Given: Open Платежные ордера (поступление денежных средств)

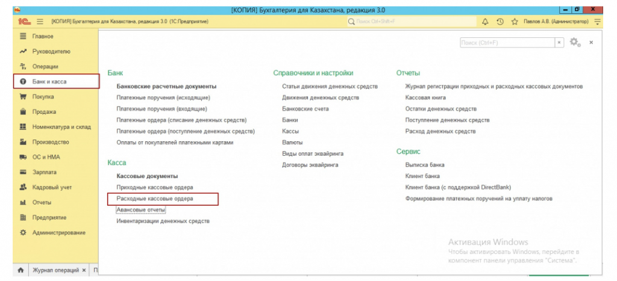Looking at the screenshot, I should pyautogui.click(x=186, y=131).
